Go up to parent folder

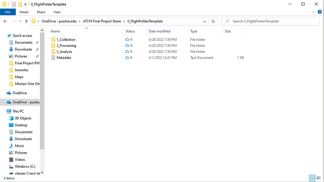click(x=26, y=21)
